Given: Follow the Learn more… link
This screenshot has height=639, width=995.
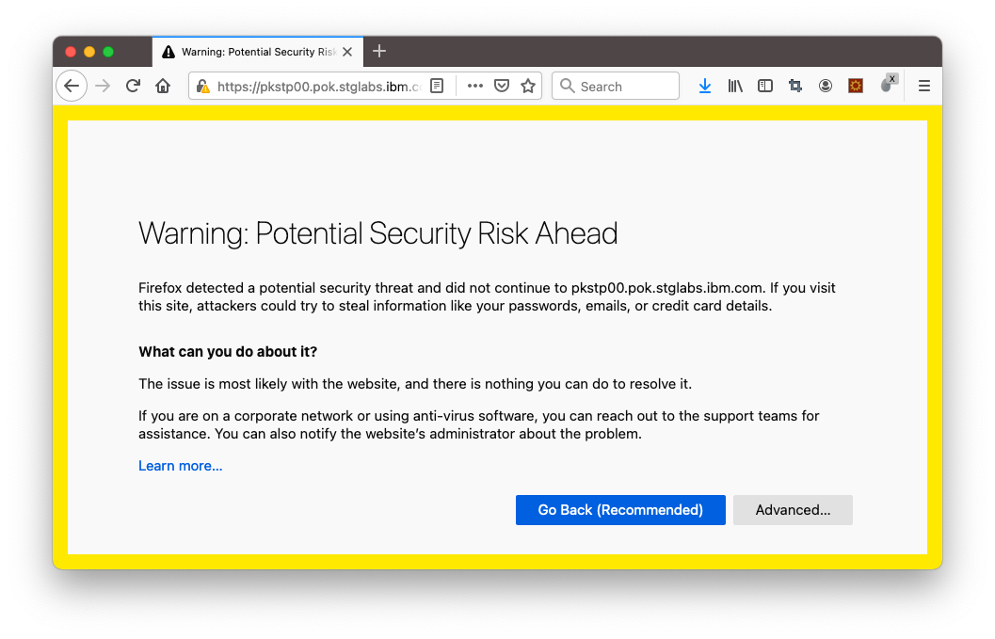Looking at the screenshot, I should (181, 466).
